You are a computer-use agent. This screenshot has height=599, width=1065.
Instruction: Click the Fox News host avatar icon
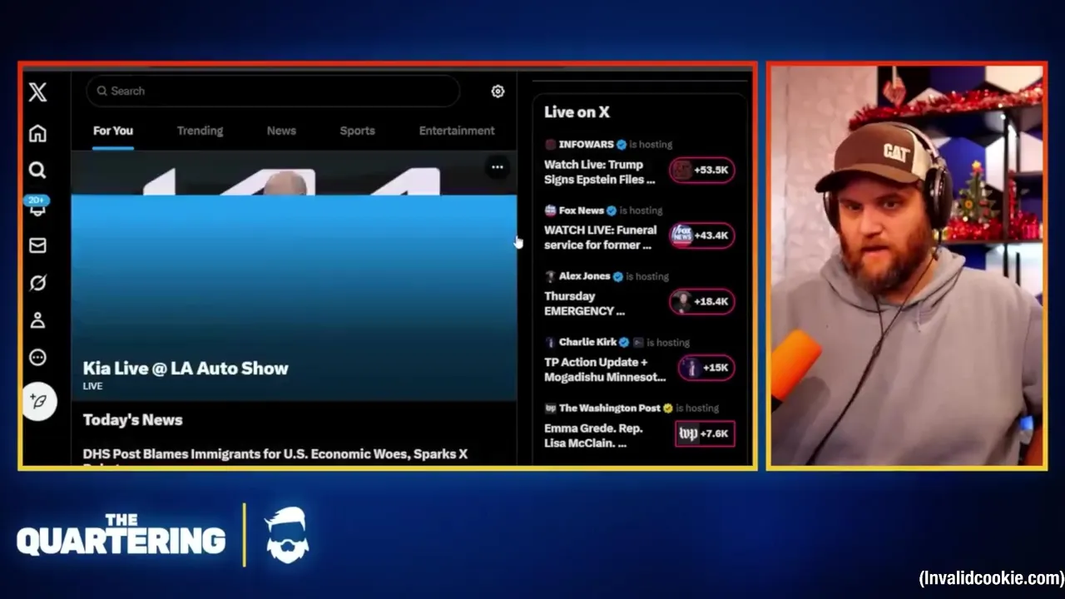(x=550, y=210)
